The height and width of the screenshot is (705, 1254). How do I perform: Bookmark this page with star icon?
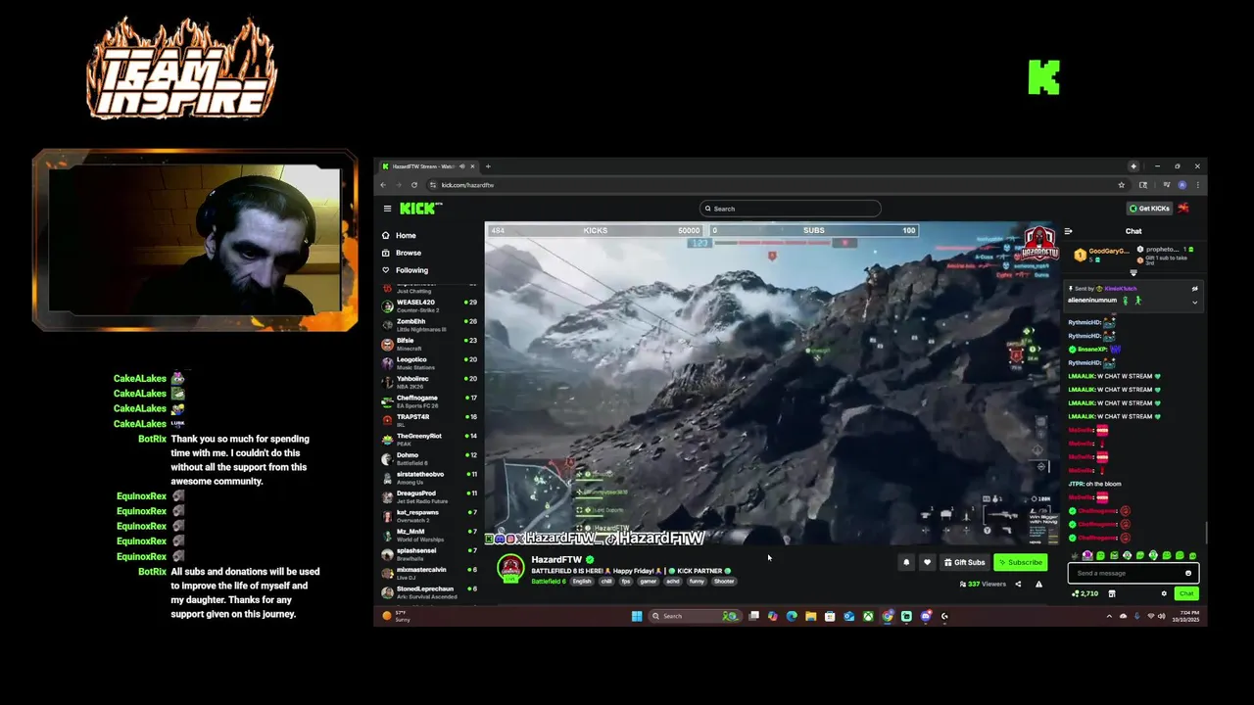(x=1122, y=185)
